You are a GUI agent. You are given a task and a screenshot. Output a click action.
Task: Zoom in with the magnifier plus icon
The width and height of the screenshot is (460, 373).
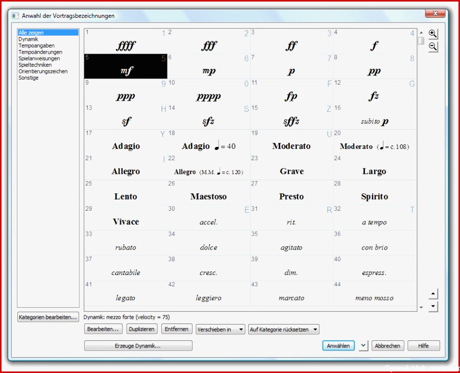click(433, 34)
